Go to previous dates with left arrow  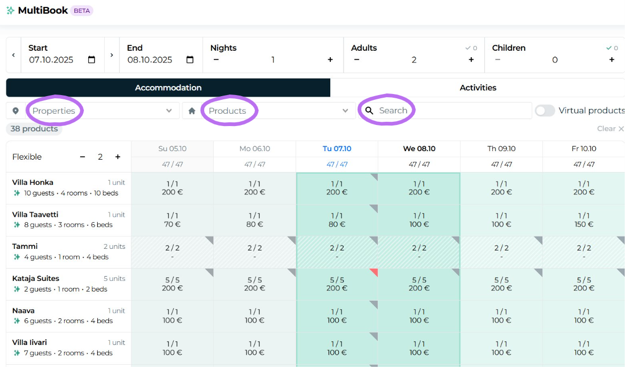click(x=14, y=55)
